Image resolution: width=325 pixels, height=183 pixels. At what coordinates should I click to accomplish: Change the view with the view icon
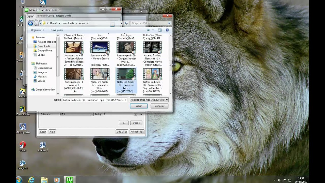(x=149, y=30)
